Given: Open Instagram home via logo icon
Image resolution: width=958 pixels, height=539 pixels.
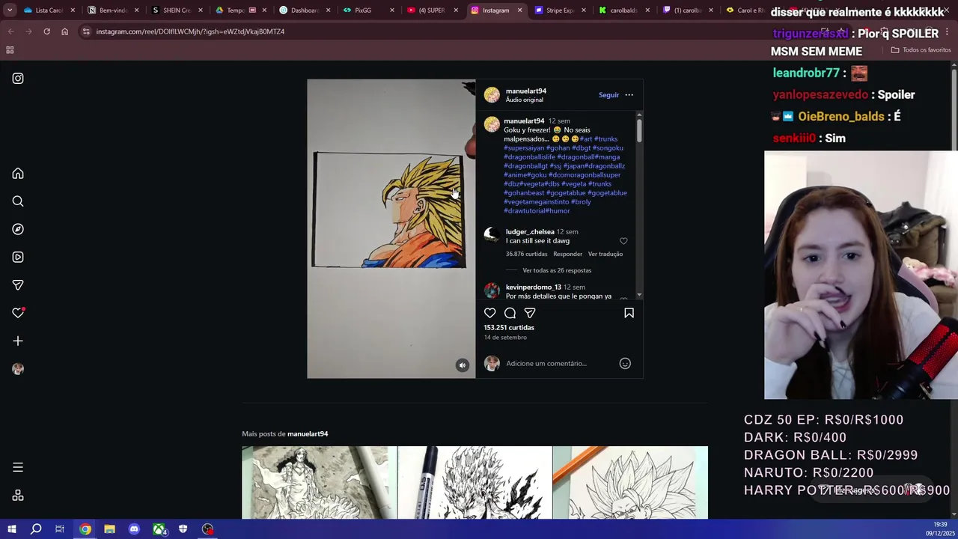Looking at the screenshot, I should point(18,78).
